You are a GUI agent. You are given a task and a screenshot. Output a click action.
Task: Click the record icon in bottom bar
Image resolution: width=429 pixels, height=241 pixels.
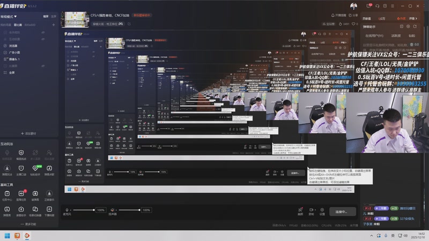pos(312,210)
